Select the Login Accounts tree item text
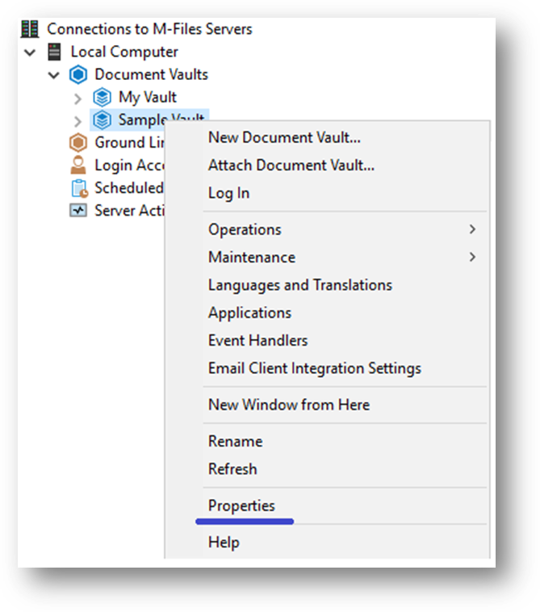The width and height of the screenshot is (540, 612). (129, 166)
